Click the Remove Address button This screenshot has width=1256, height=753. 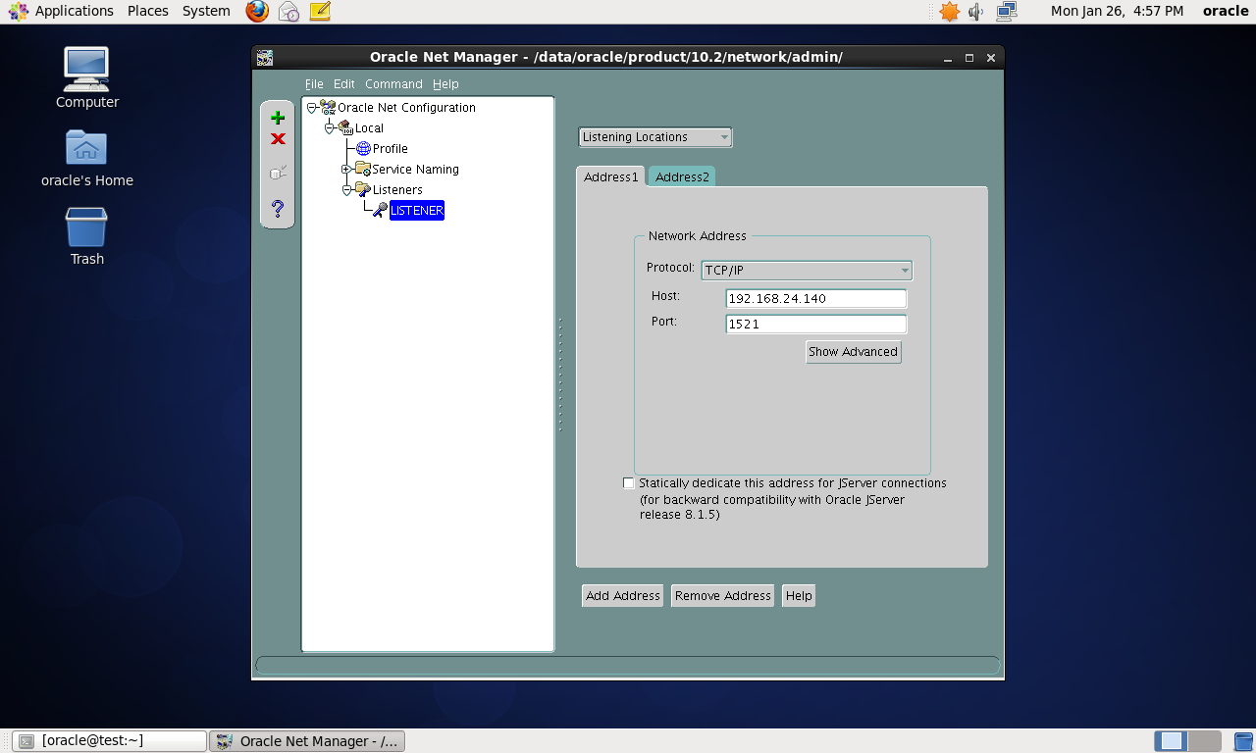722,596
